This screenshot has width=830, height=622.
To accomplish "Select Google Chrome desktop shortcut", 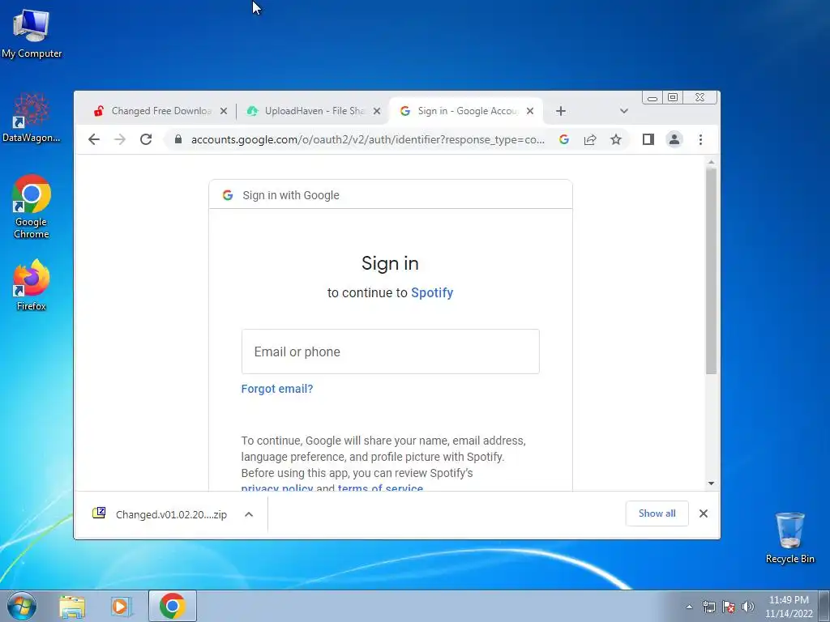I will click(x=32, y=207).
